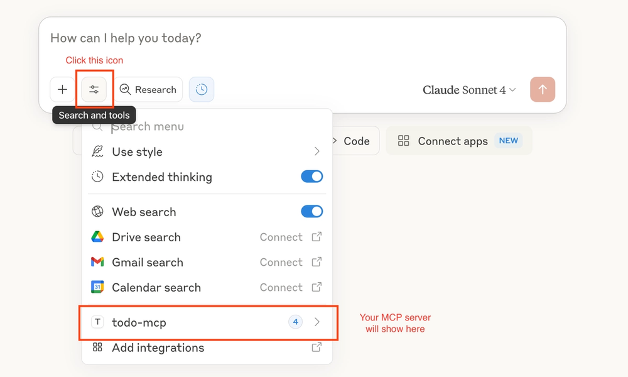Click the plus attachment button
The height and width of the screenshot is (377, 628).
pyautogui.click(x=62, y=89)
